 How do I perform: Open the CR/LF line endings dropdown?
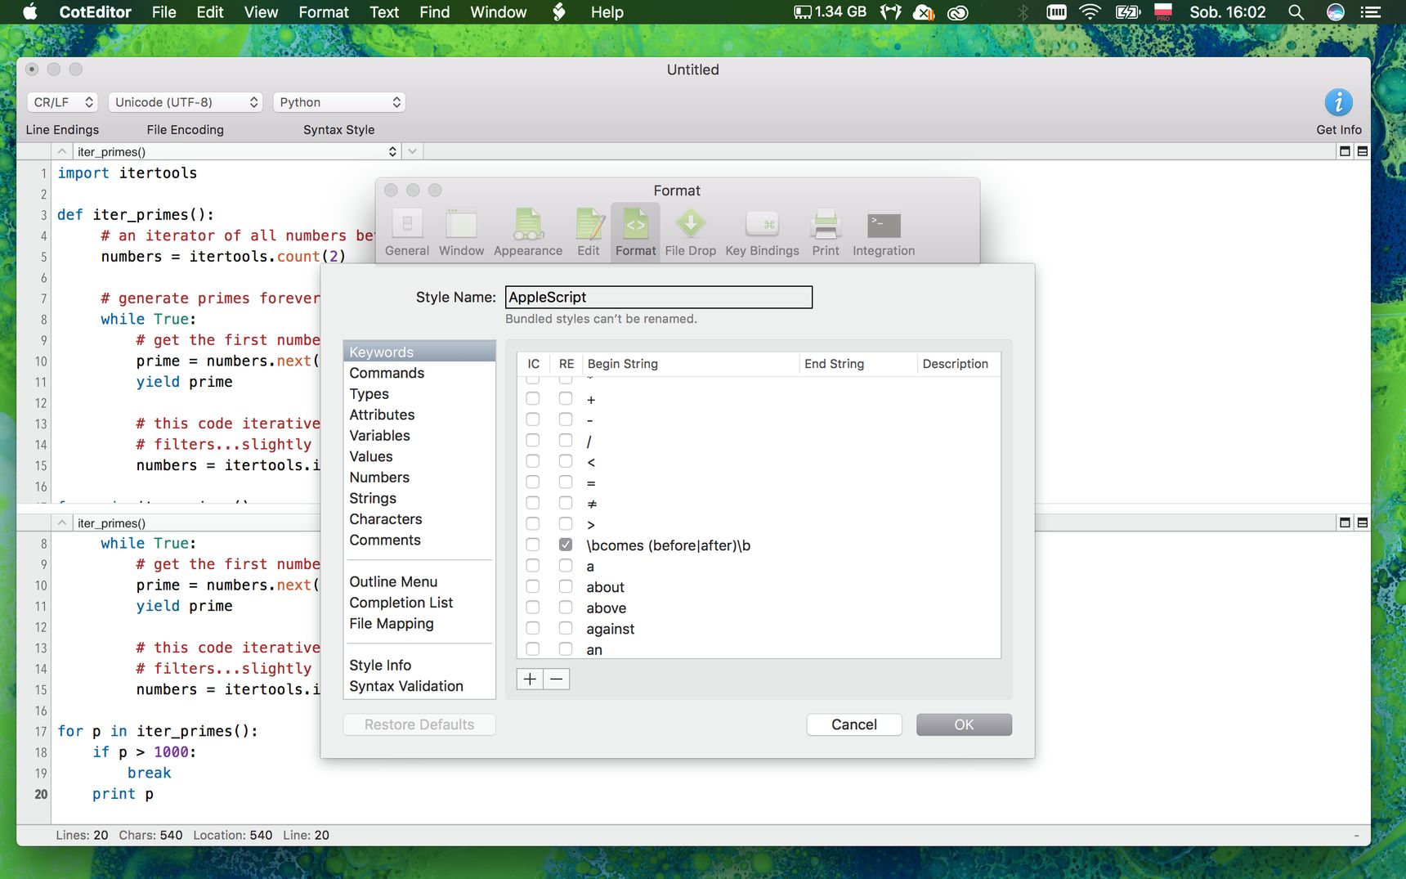click(x=63, y=102)
